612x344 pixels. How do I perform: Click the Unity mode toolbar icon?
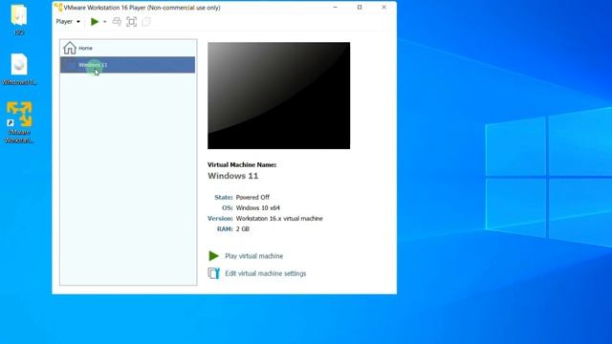pos(146,22)
